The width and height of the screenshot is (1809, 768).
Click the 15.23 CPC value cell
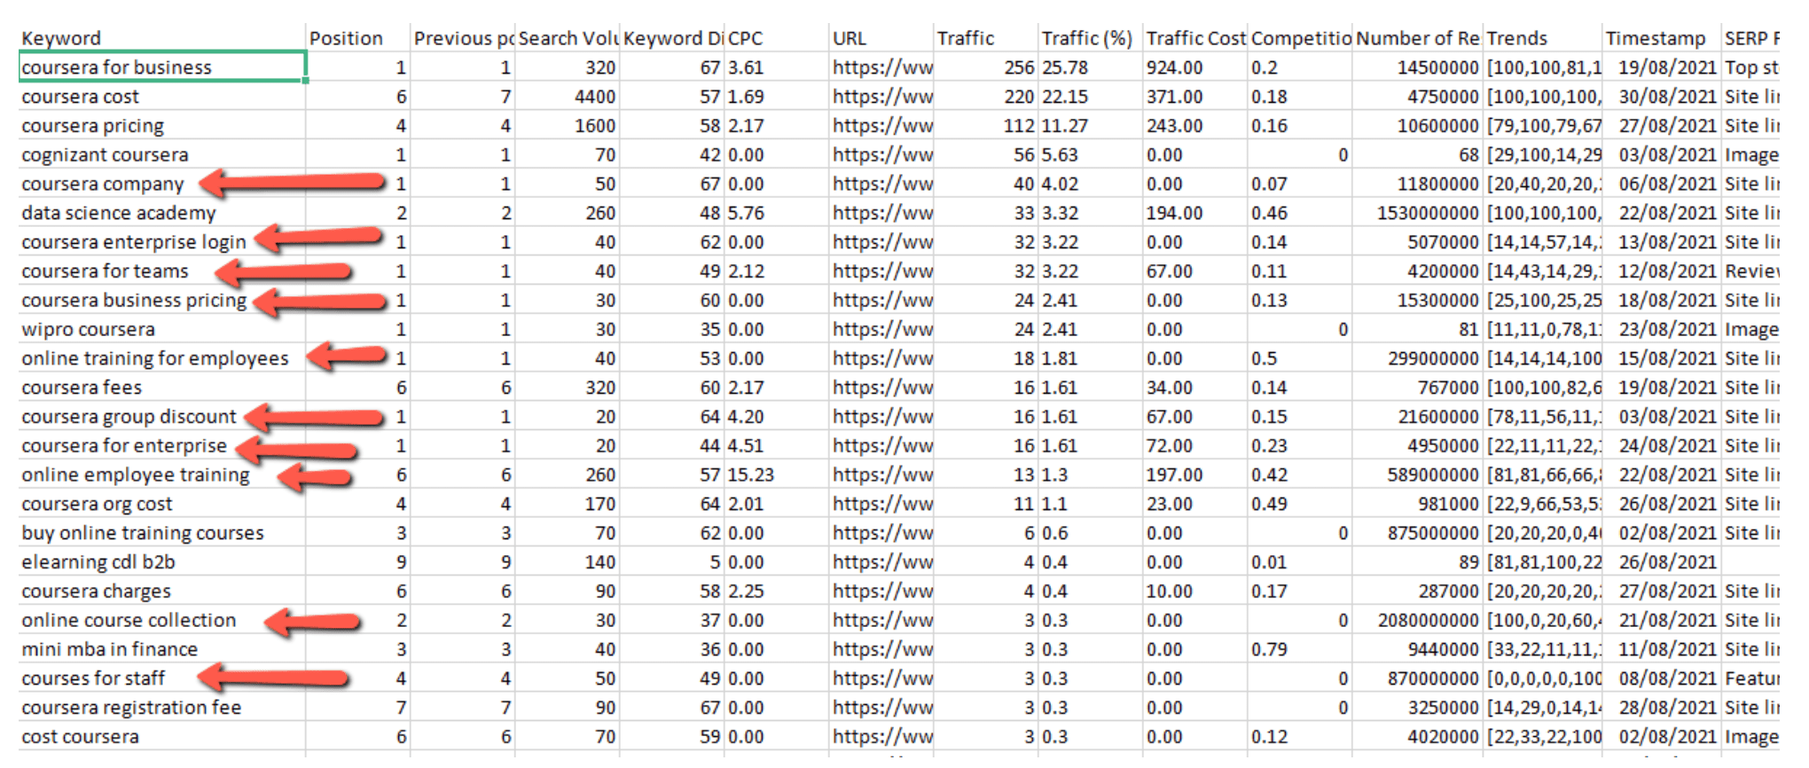[750, 474]
